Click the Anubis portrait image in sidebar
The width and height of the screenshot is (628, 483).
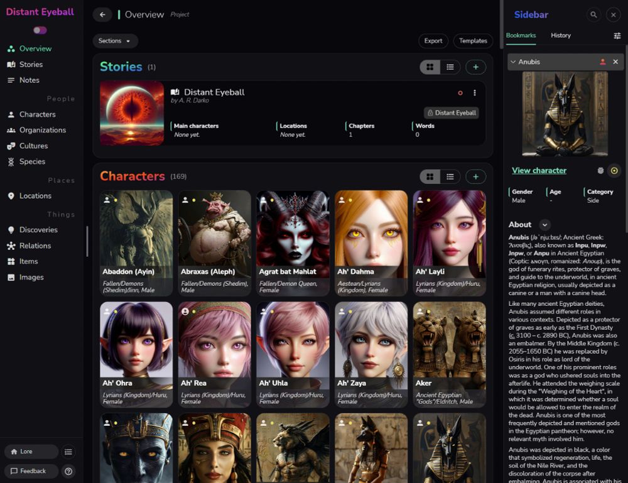[x=565, y=114]
